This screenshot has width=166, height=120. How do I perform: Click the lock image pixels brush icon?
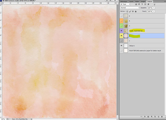pos(130,12)
